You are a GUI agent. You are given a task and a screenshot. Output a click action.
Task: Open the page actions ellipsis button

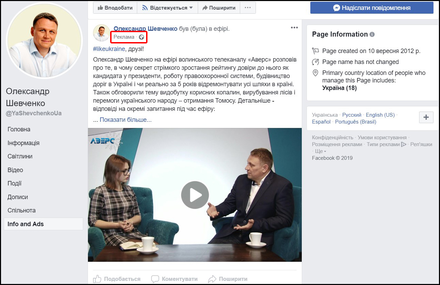click(x=248, y=8)
